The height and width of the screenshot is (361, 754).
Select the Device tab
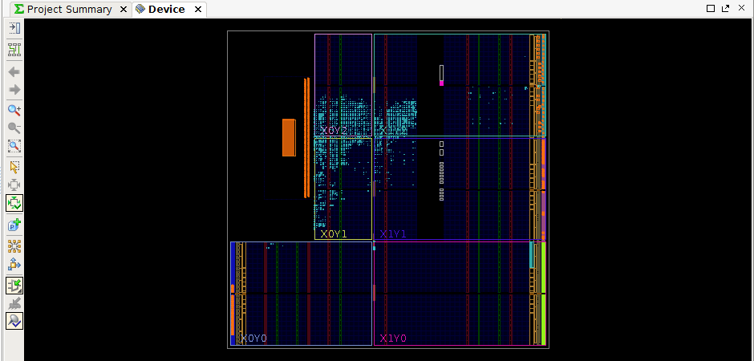tap(166, 10)
